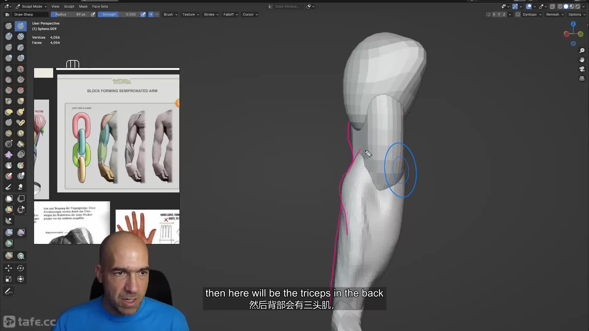Toggle X-ray display mode
The image size is (589, 331).
pos(552,6)
